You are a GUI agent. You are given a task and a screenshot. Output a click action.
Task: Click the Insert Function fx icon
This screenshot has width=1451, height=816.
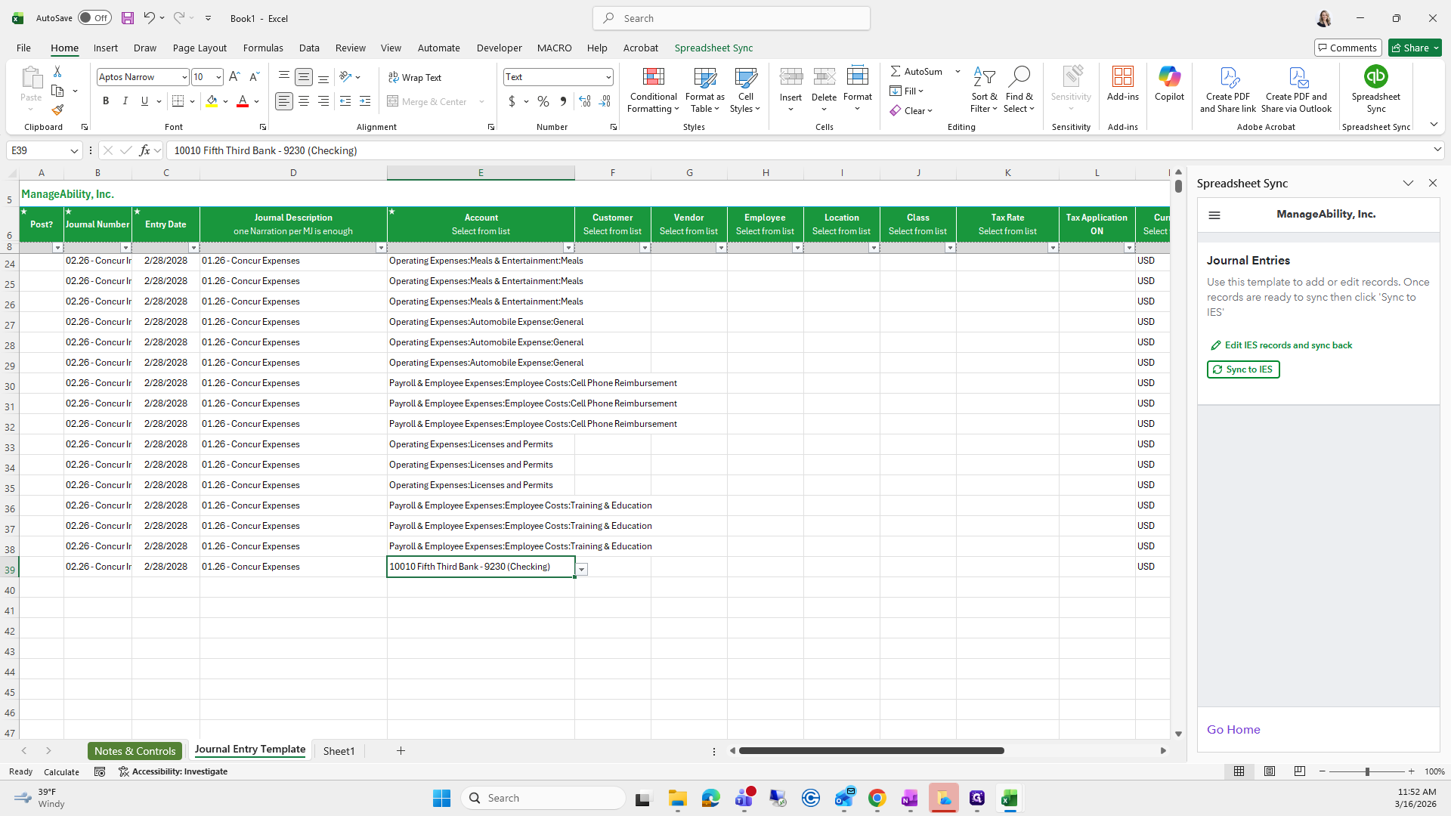pos(144,150)
